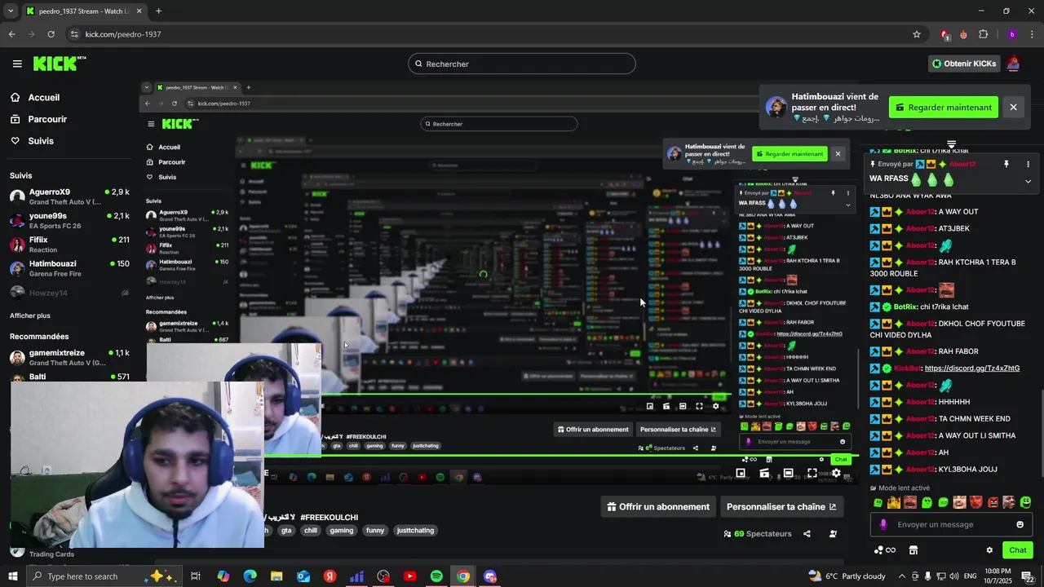Toggle theater mode on the player
Viewport: 1044px width, 587px height.
[x=788, y=473]
